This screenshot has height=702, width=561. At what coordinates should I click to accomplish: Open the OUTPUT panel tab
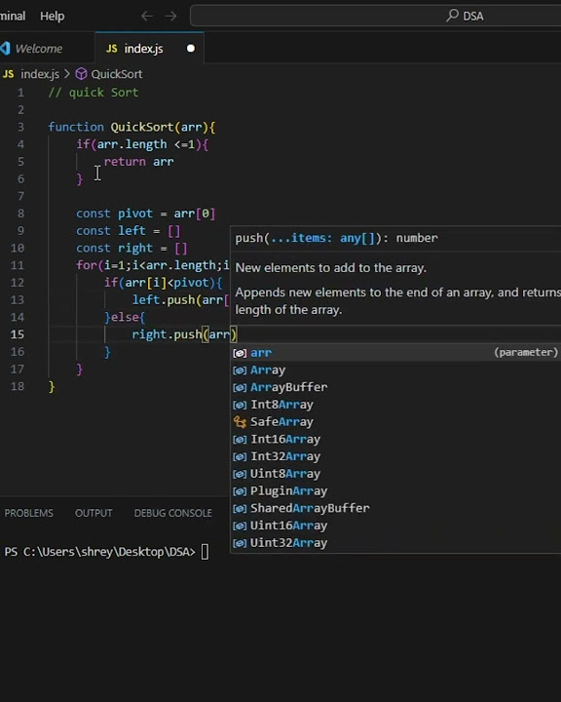(93, 513)
